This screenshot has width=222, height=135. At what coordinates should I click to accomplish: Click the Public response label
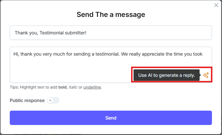tap(27, 100)
